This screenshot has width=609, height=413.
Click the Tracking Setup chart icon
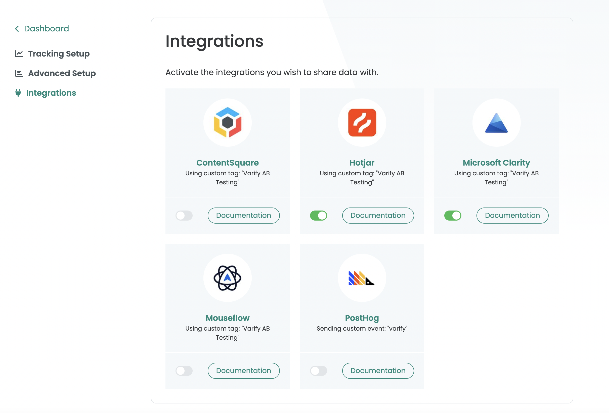pyautogui.click(x=19, y=54)
